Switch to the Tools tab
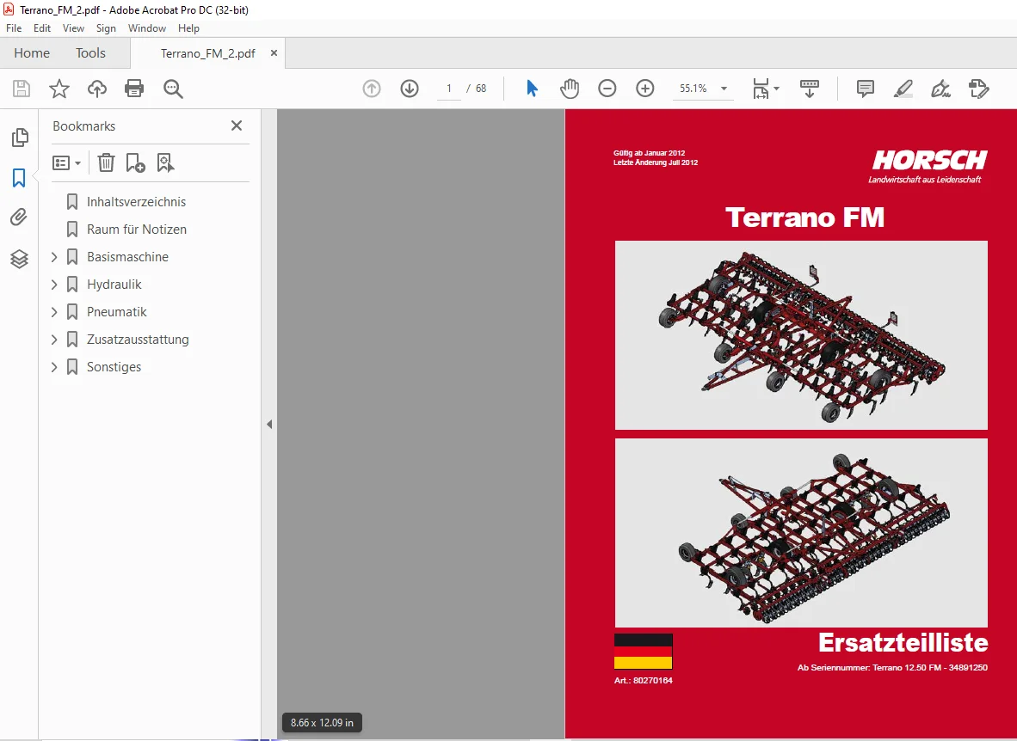Viewport: 1017px width, 741px height. coord(90,53)
